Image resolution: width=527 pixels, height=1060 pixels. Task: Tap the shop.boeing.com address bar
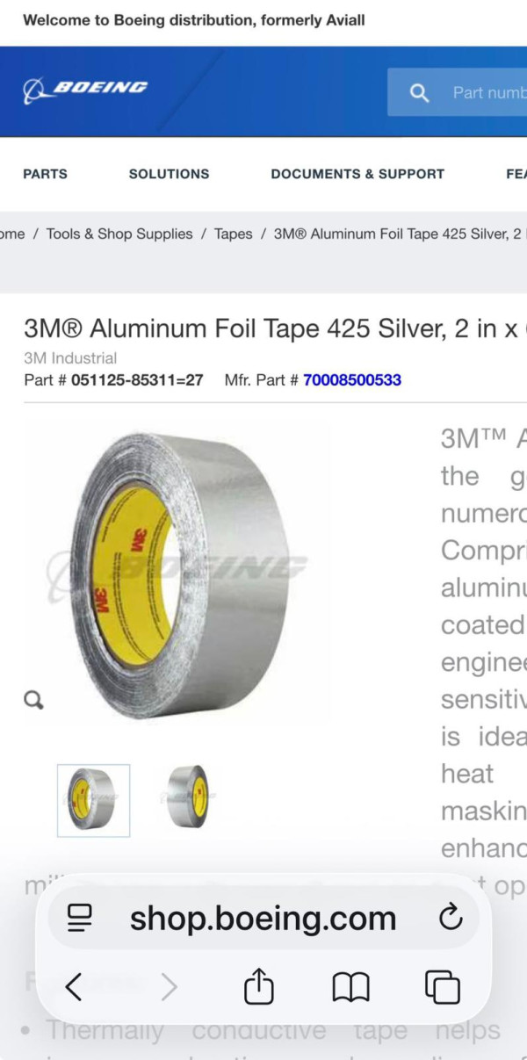263,918
